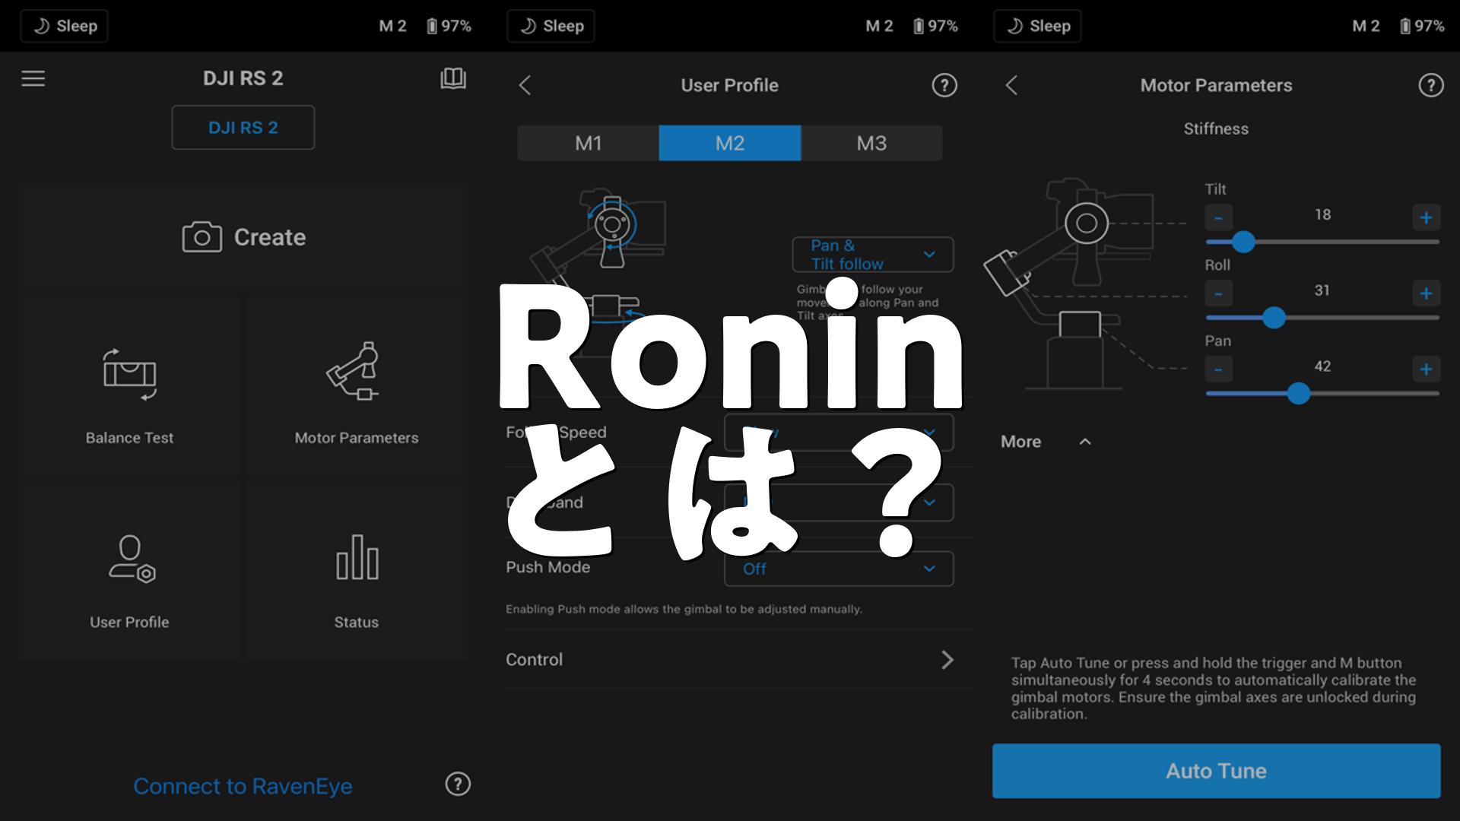Open the Create camera tile
This screenshot has height=821, width=1460.
tap(243, 237)
